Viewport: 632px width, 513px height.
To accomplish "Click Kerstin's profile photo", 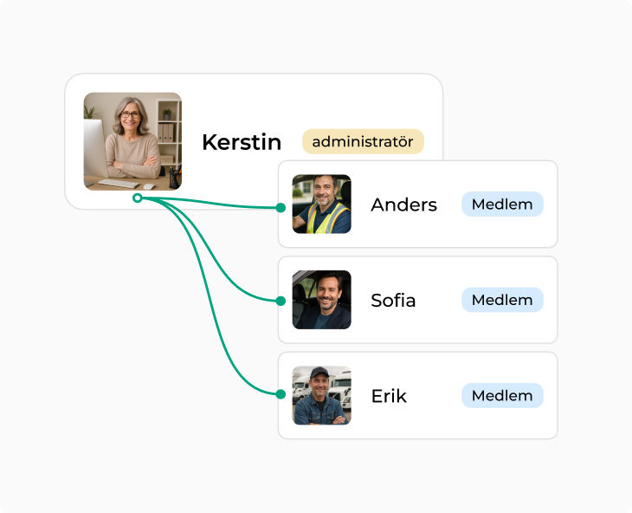I will tap(132, 141).
